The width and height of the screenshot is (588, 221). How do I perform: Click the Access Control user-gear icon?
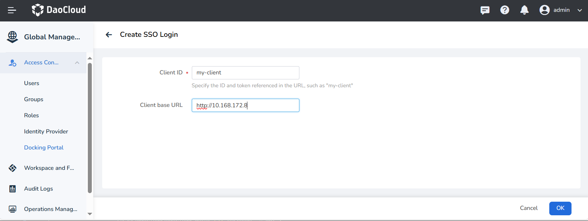13,63
